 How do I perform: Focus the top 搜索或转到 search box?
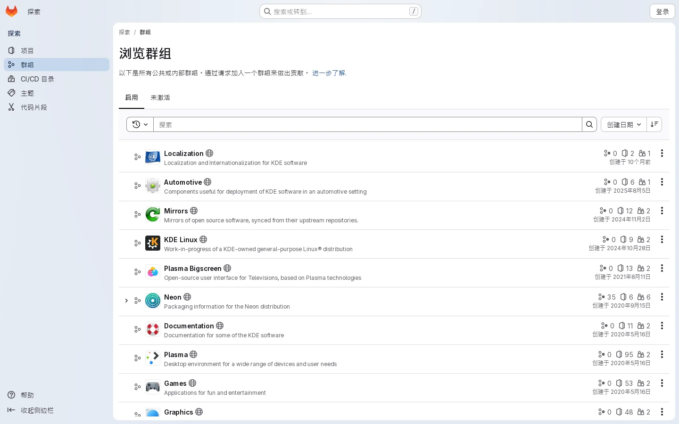[x=340, y=11]
